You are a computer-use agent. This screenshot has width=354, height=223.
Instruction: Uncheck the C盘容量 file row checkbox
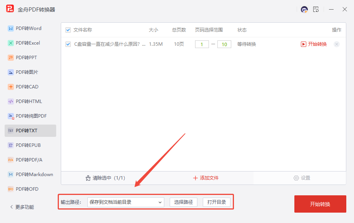coord(68,44)
